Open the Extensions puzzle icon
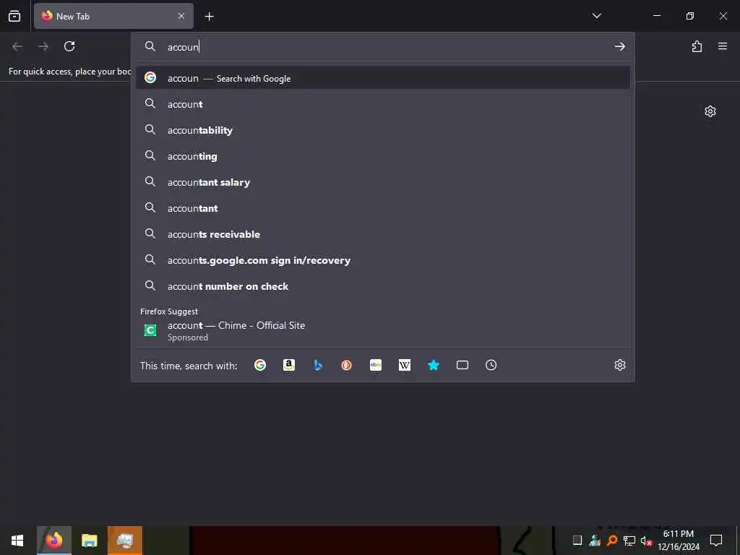This screenshot has width=740, height=555. [697, 46]
